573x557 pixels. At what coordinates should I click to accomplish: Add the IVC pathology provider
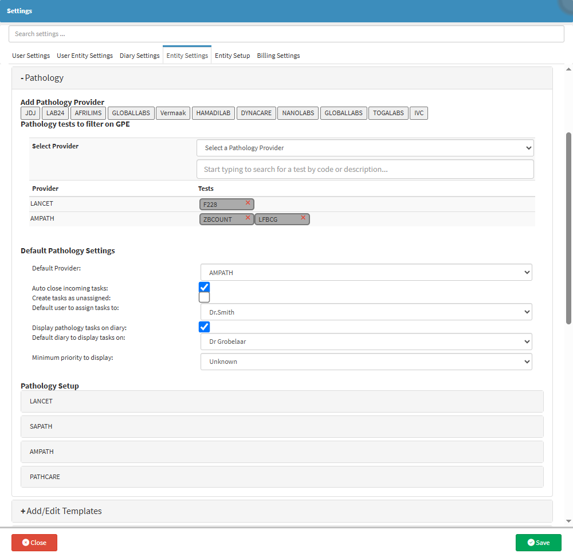[x=419, y=113]
